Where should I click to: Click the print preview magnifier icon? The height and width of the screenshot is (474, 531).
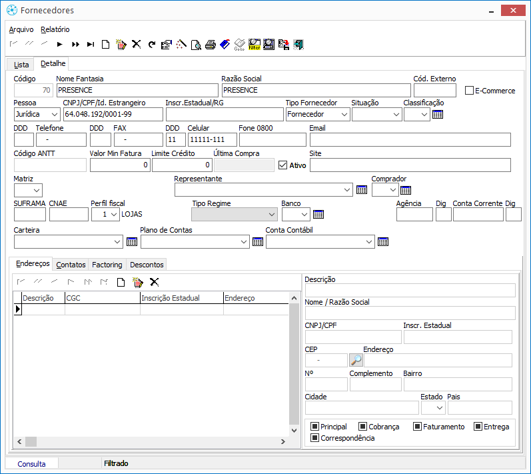click(x=195, y=45)
